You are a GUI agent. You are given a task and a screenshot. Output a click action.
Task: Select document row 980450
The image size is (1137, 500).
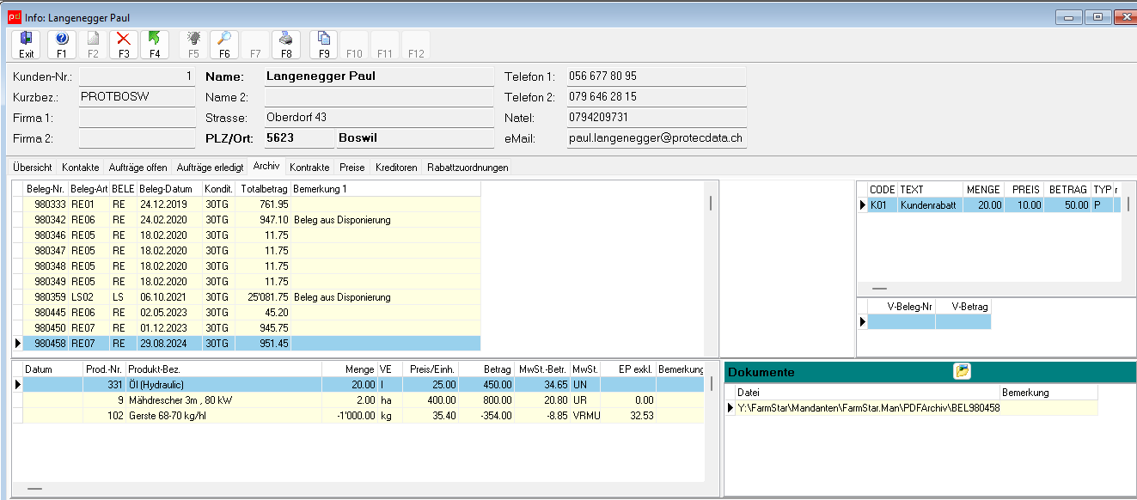[x=247, y=328]
